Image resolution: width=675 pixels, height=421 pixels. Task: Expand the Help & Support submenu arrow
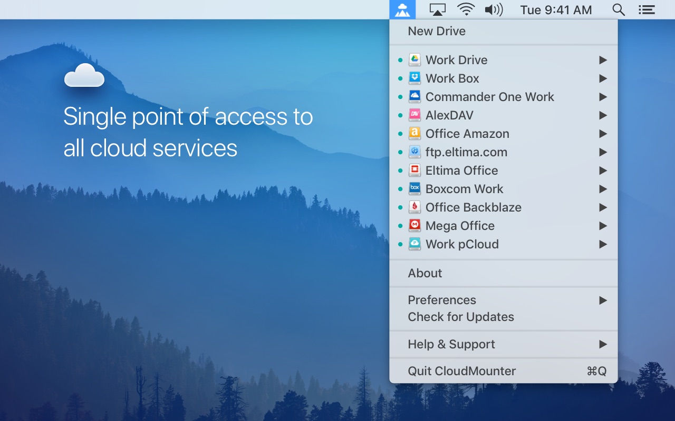(603, 344)
